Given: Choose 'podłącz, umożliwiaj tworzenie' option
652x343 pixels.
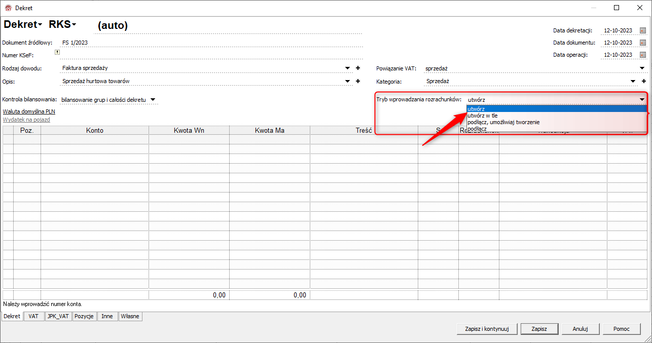Looking at the screenshot, I should click(x=557, y=122).
